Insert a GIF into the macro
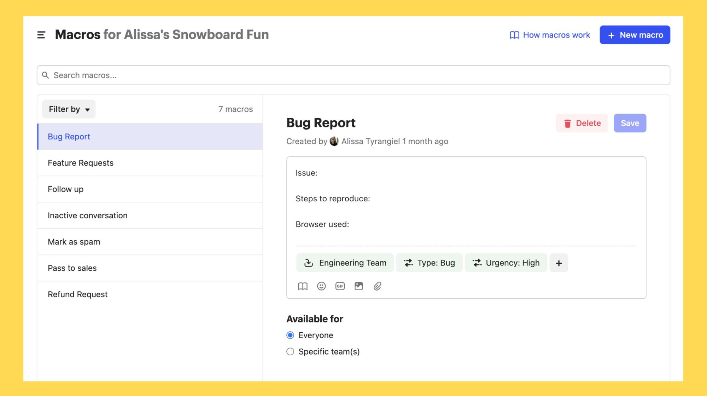The image size is (707, 396). 340,286
